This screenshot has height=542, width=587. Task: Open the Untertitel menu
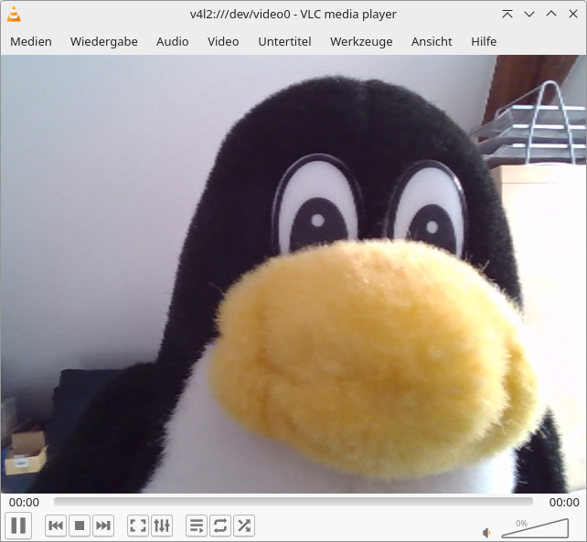pos(284,41)
